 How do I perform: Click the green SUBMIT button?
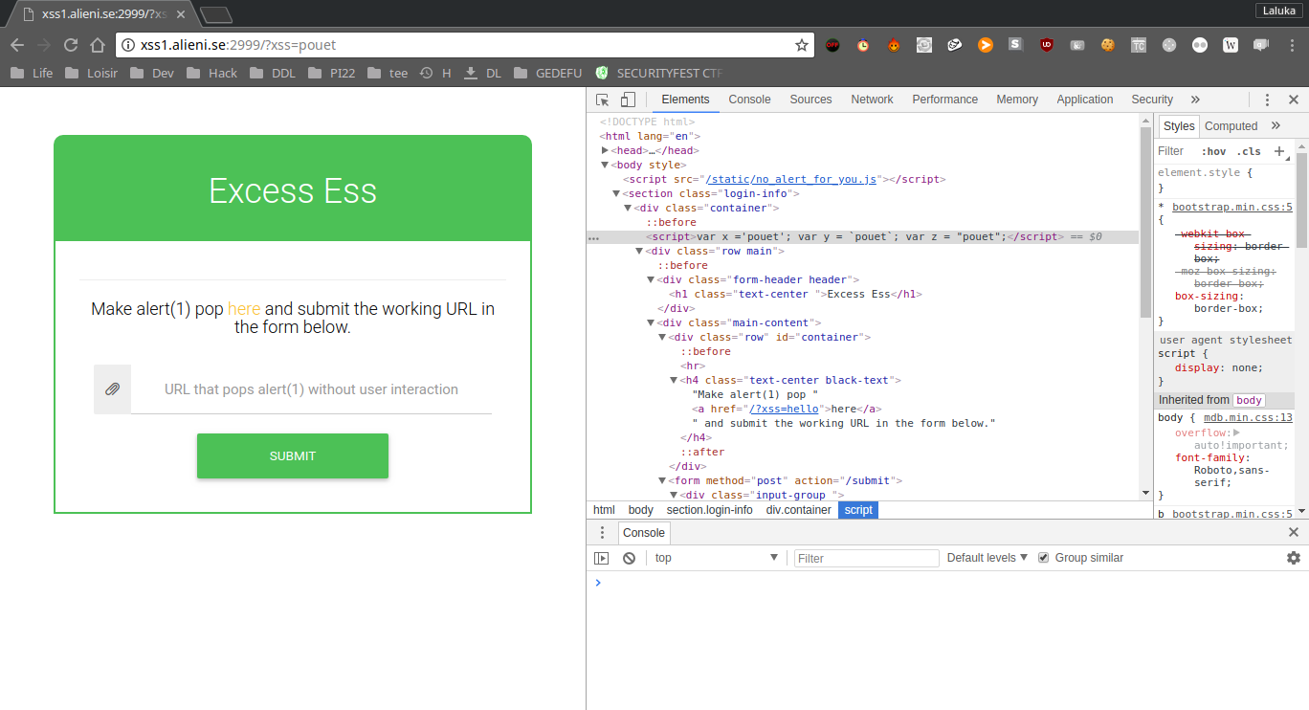coord(293,455)
